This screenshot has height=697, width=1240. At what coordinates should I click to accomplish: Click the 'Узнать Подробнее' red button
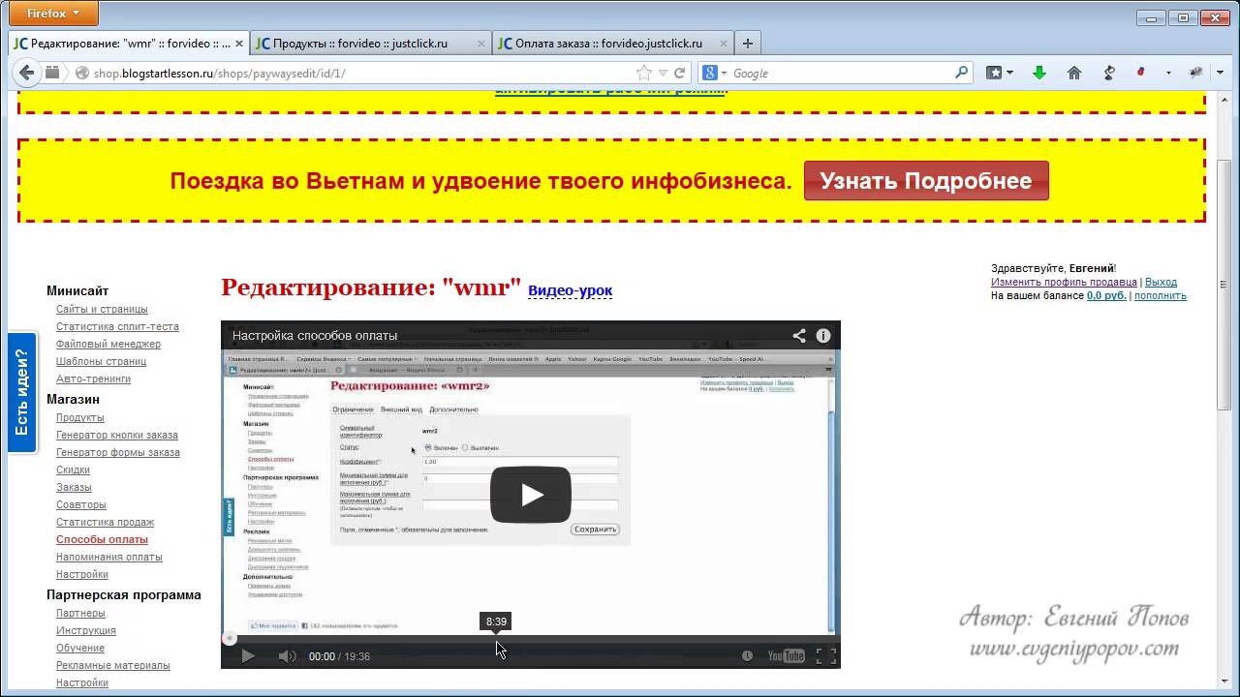[926, 181]
